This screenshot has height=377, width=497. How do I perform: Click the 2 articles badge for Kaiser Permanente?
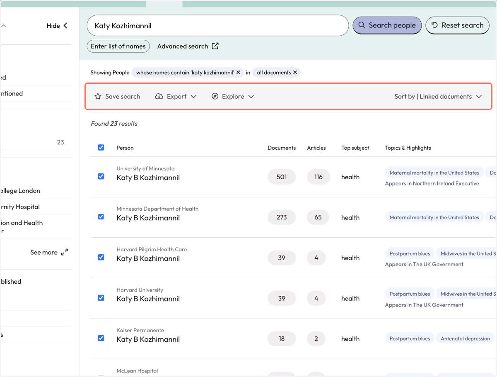point(316,339)
